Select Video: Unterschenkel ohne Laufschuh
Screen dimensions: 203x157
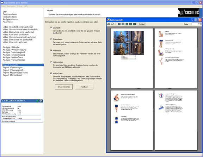point(20,30)
